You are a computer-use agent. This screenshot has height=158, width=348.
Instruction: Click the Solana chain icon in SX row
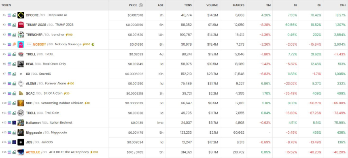click(9, 74)
